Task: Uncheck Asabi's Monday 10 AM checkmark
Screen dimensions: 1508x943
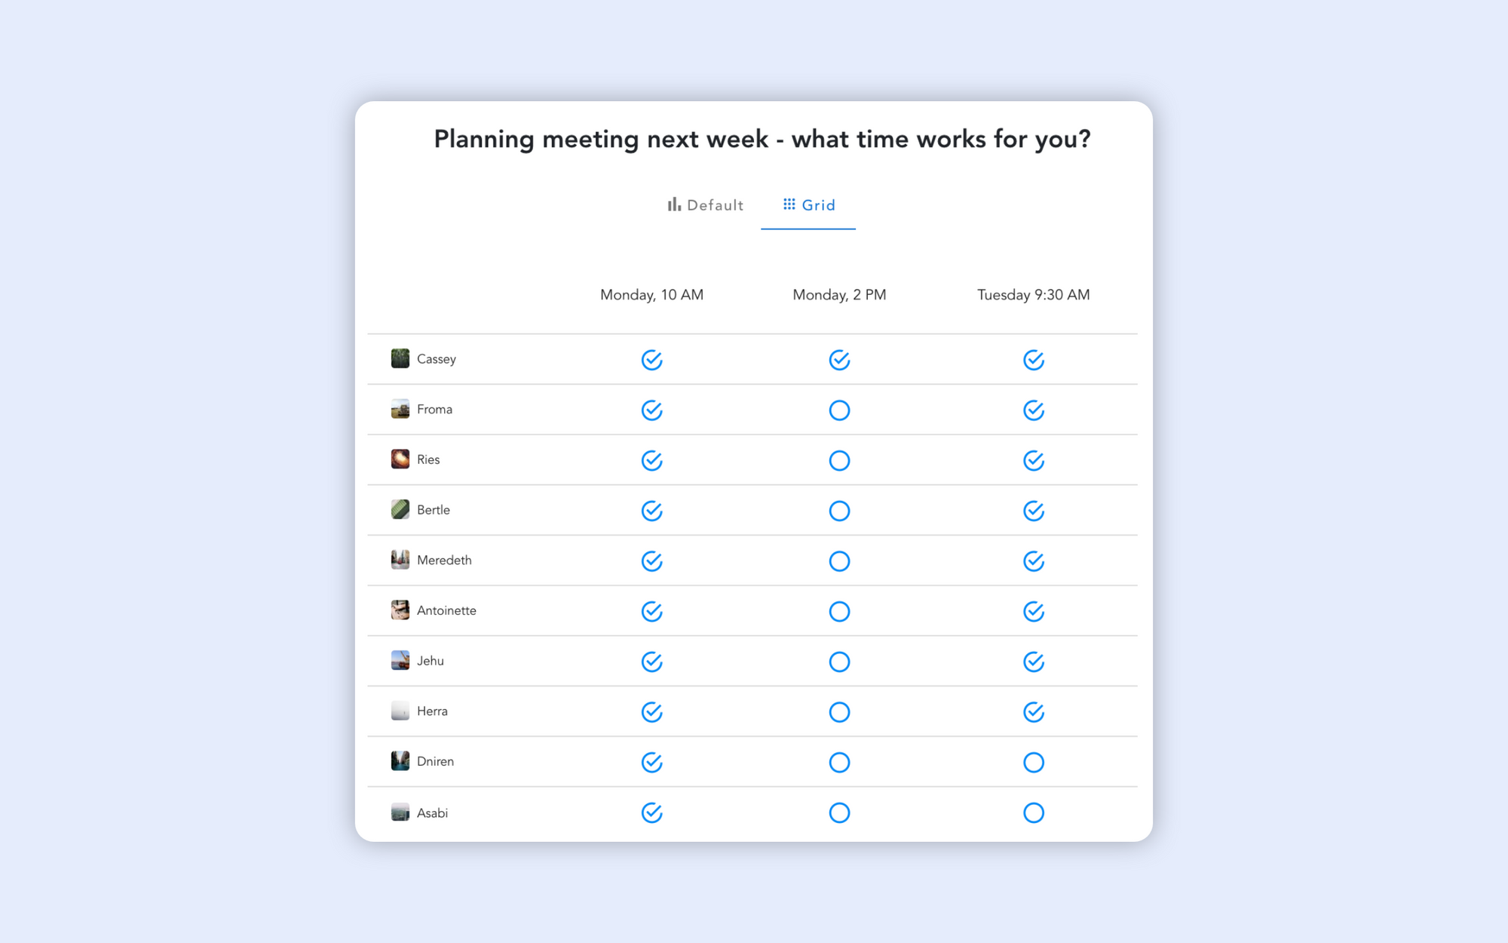Action: point(651,812)
